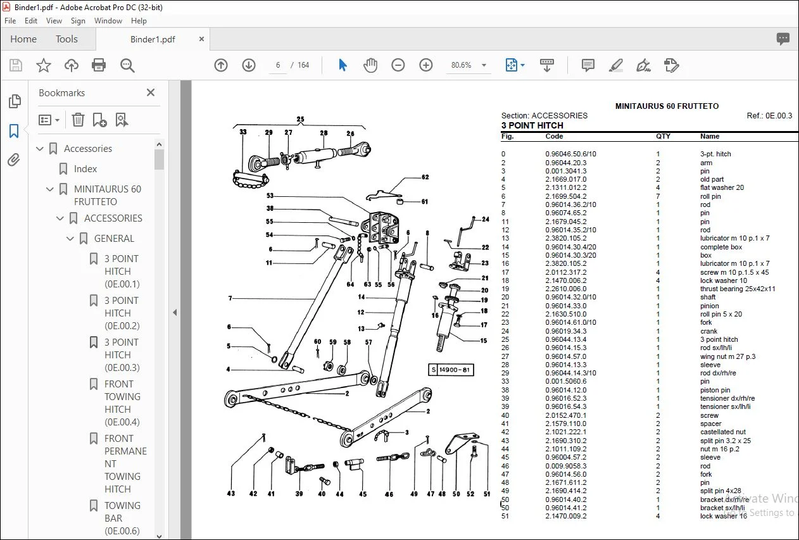Open the Edit menu
This screenshot has width=799, height=540.
click(x=31, y=21)
